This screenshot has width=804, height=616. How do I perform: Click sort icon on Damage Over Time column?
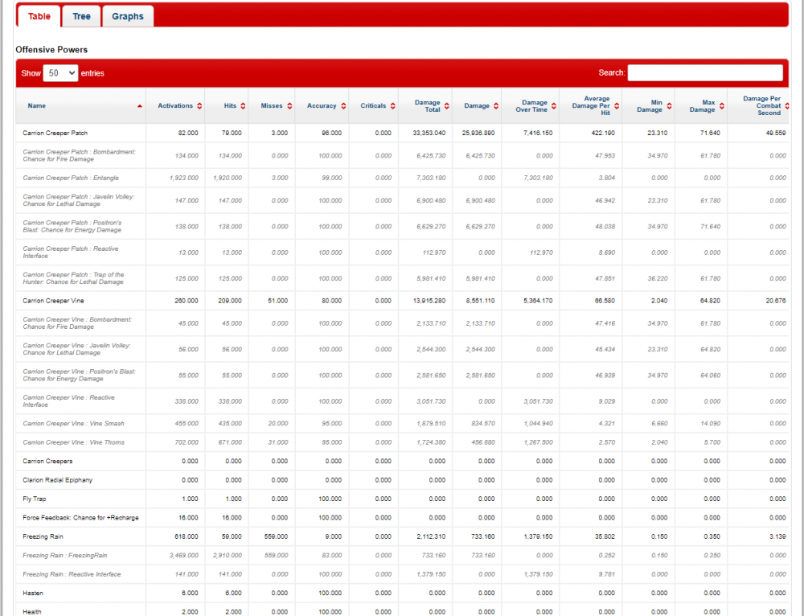coord(553,106)
